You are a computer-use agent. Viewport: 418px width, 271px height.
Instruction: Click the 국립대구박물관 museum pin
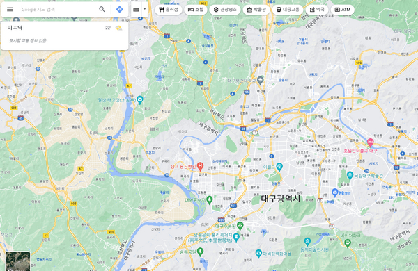[x=350, y=175]
